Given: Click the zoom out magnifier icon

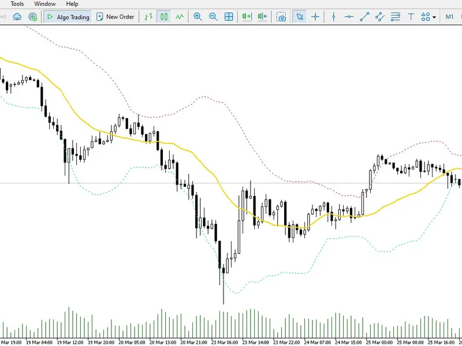Looking at the screenshot, I should (213, 17).
